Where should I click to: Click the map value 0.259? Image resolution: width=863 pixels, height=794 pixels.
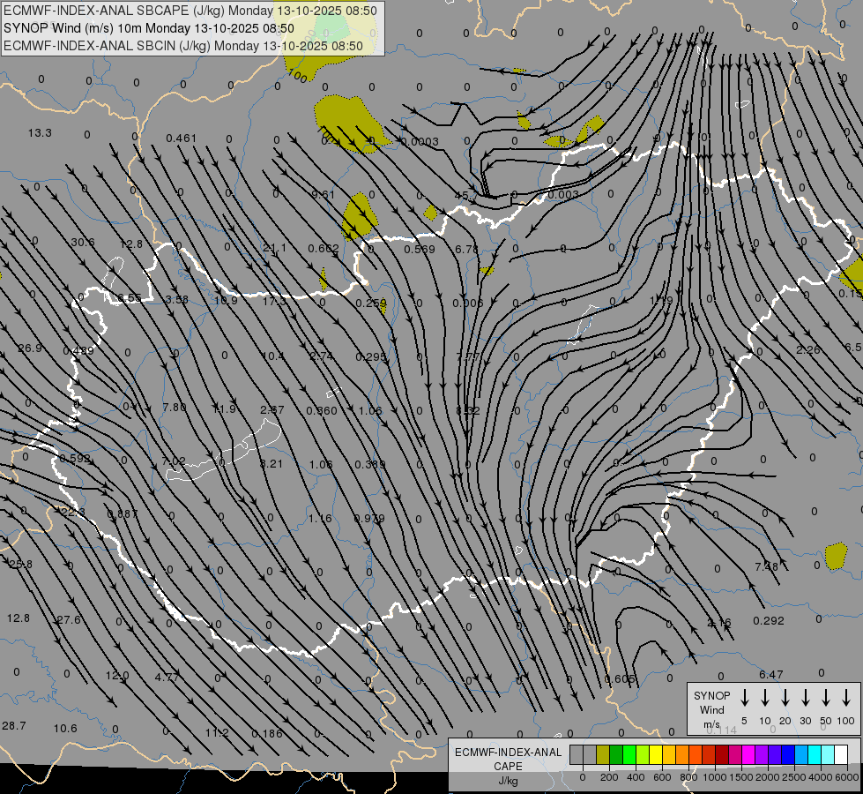coord(370,303)
